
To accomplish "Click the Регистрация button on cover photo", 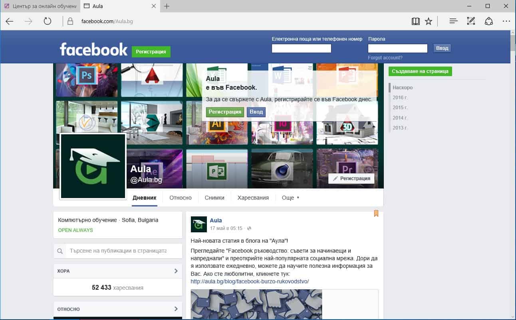I will (x=351, y=179).
